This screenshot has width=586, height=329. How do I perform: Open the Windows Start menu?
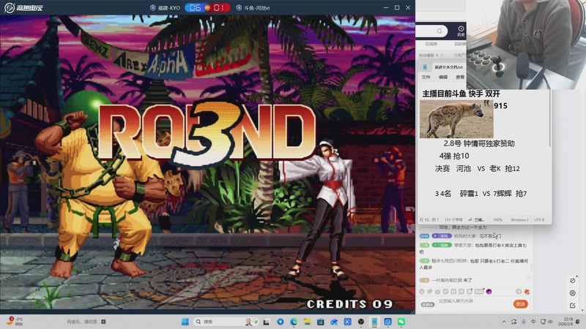pos(185,322)
